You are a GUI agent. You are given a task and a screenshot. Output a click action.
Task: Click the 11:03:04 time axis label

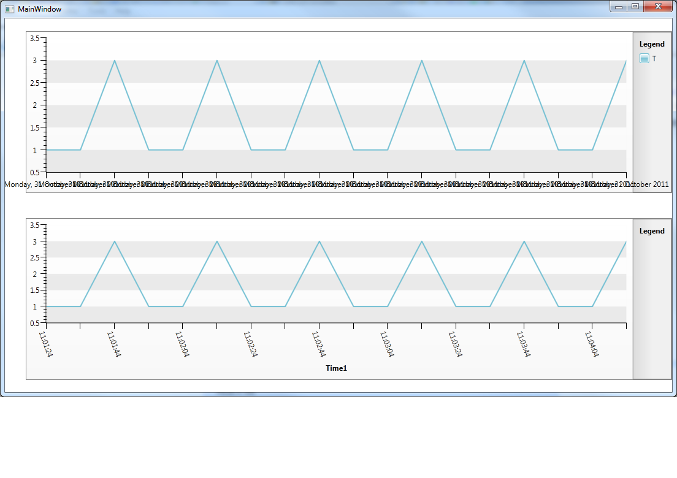(386, 344)
